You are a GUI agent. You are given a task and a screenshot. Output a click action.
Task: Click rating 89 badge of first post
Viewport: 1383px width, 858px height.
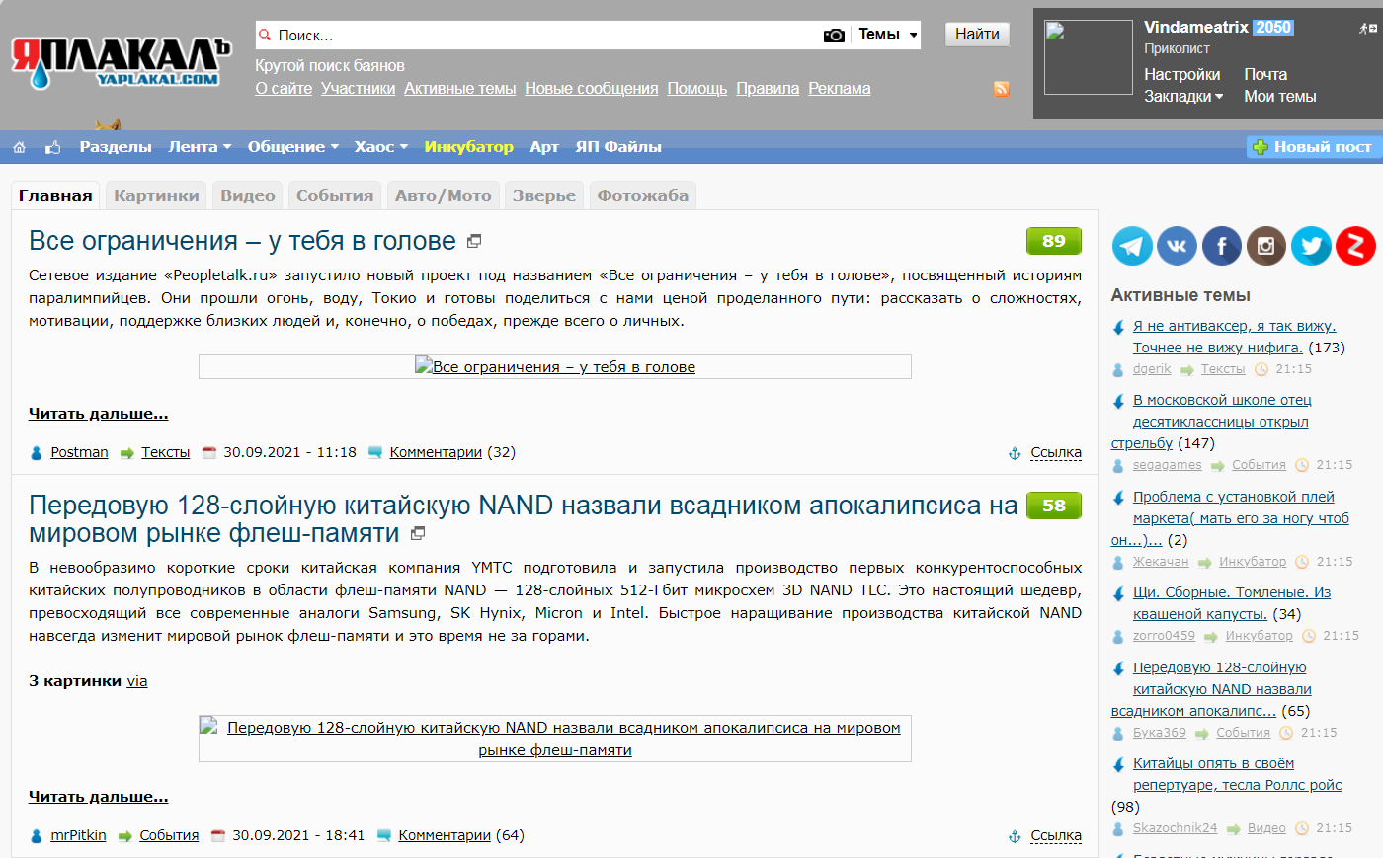coord(1054,241)
